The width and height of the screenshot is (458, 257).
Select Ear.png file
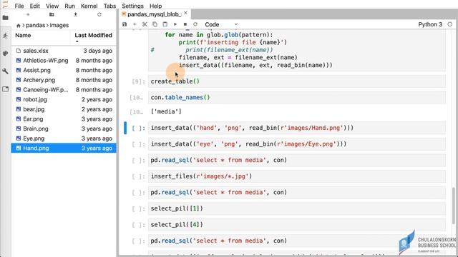click(64, 119)
